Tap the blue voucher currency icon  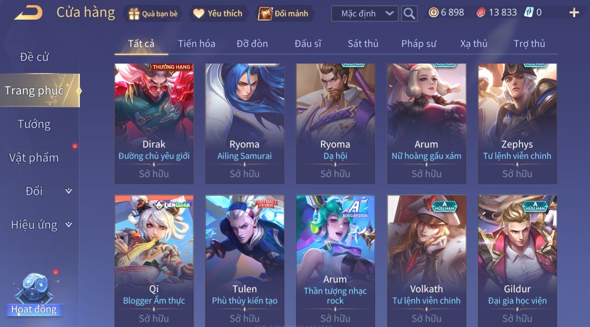pos(528,13)
